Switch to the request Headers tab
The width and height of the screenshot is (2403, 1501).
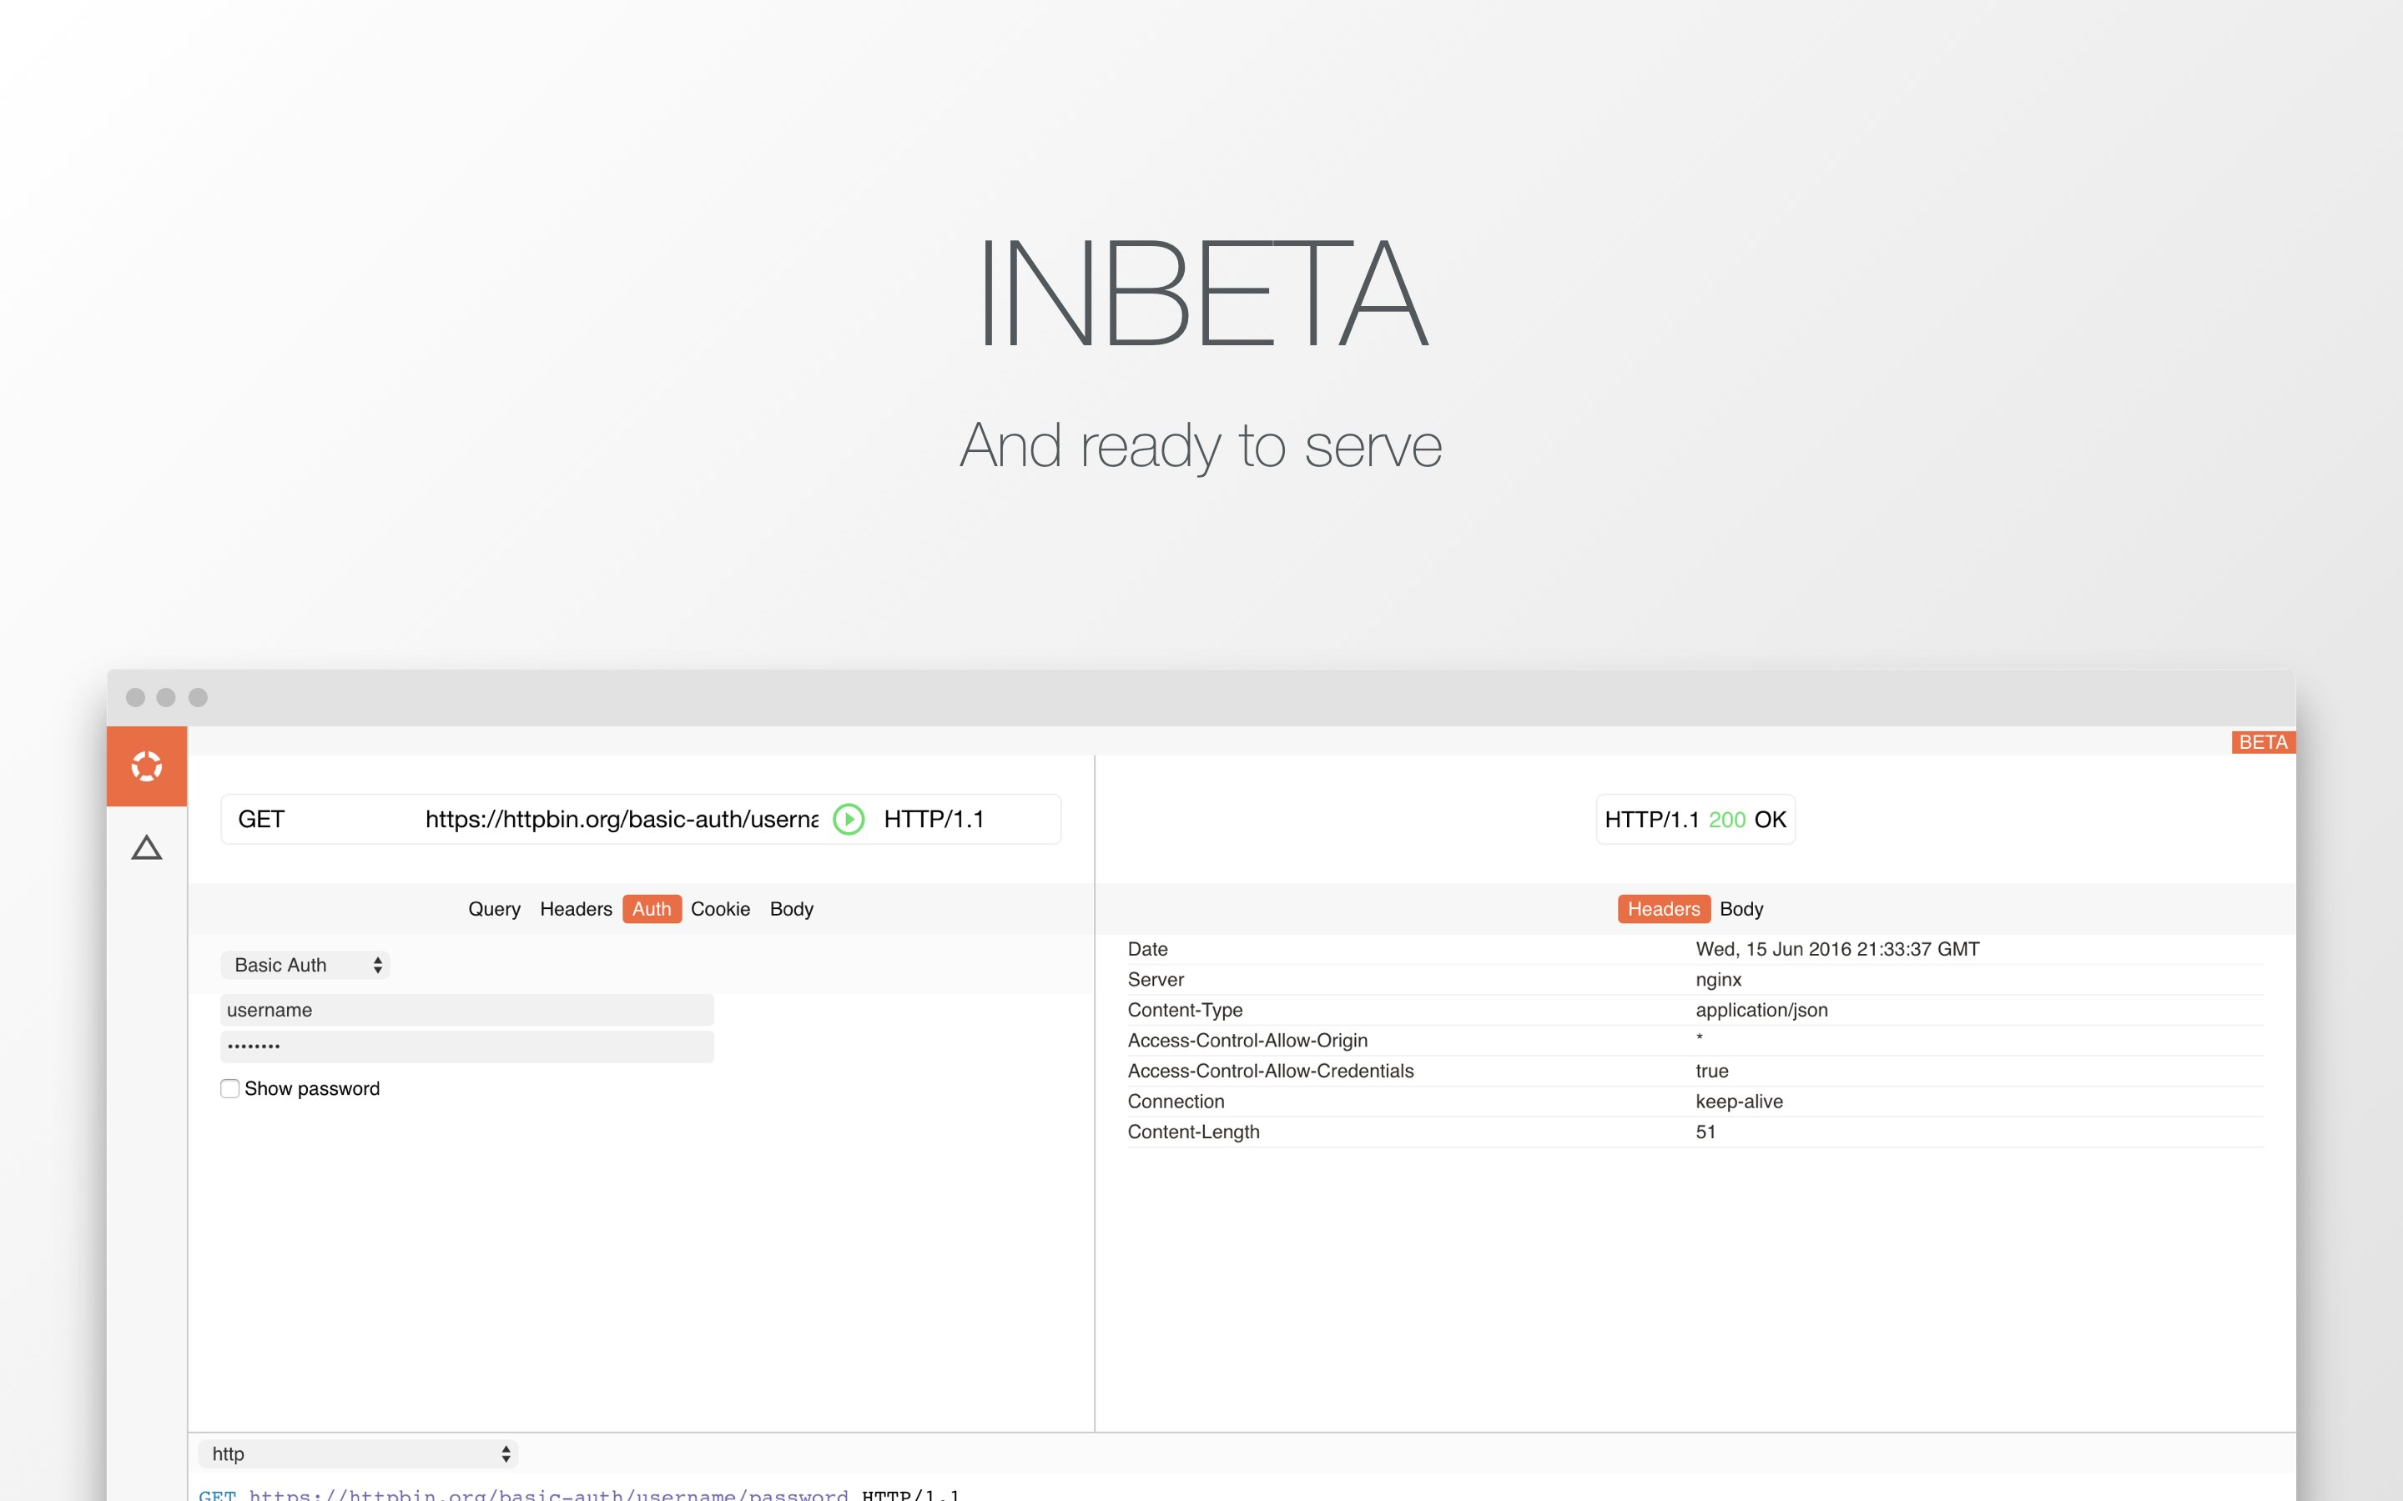[576, 909]
